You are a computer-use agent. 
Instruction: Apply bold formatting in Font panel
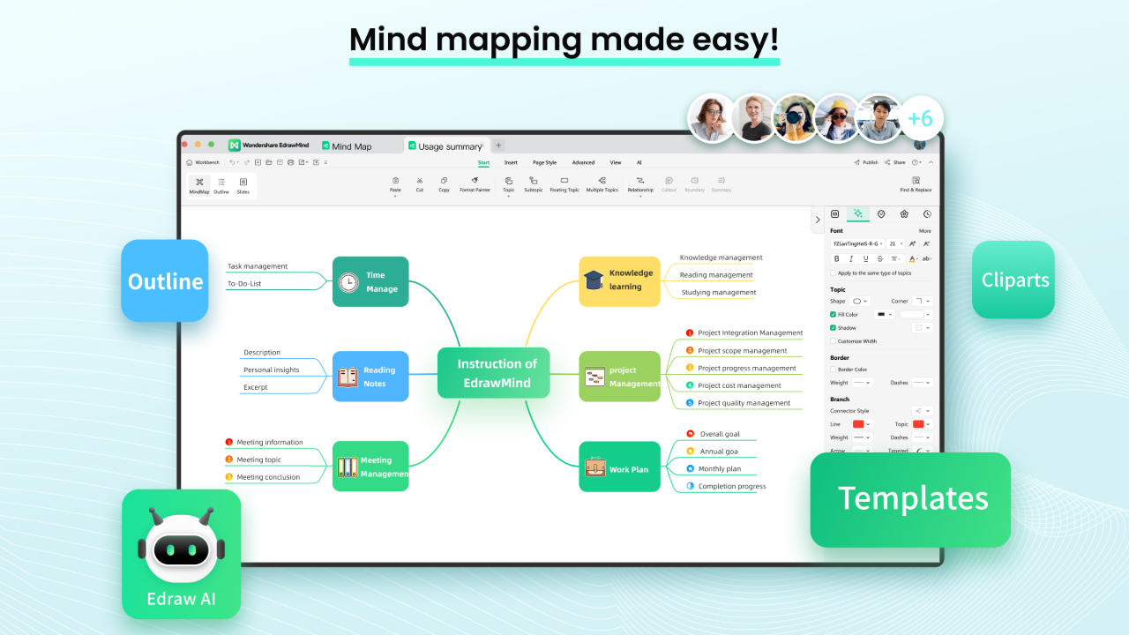coord(837,258)
